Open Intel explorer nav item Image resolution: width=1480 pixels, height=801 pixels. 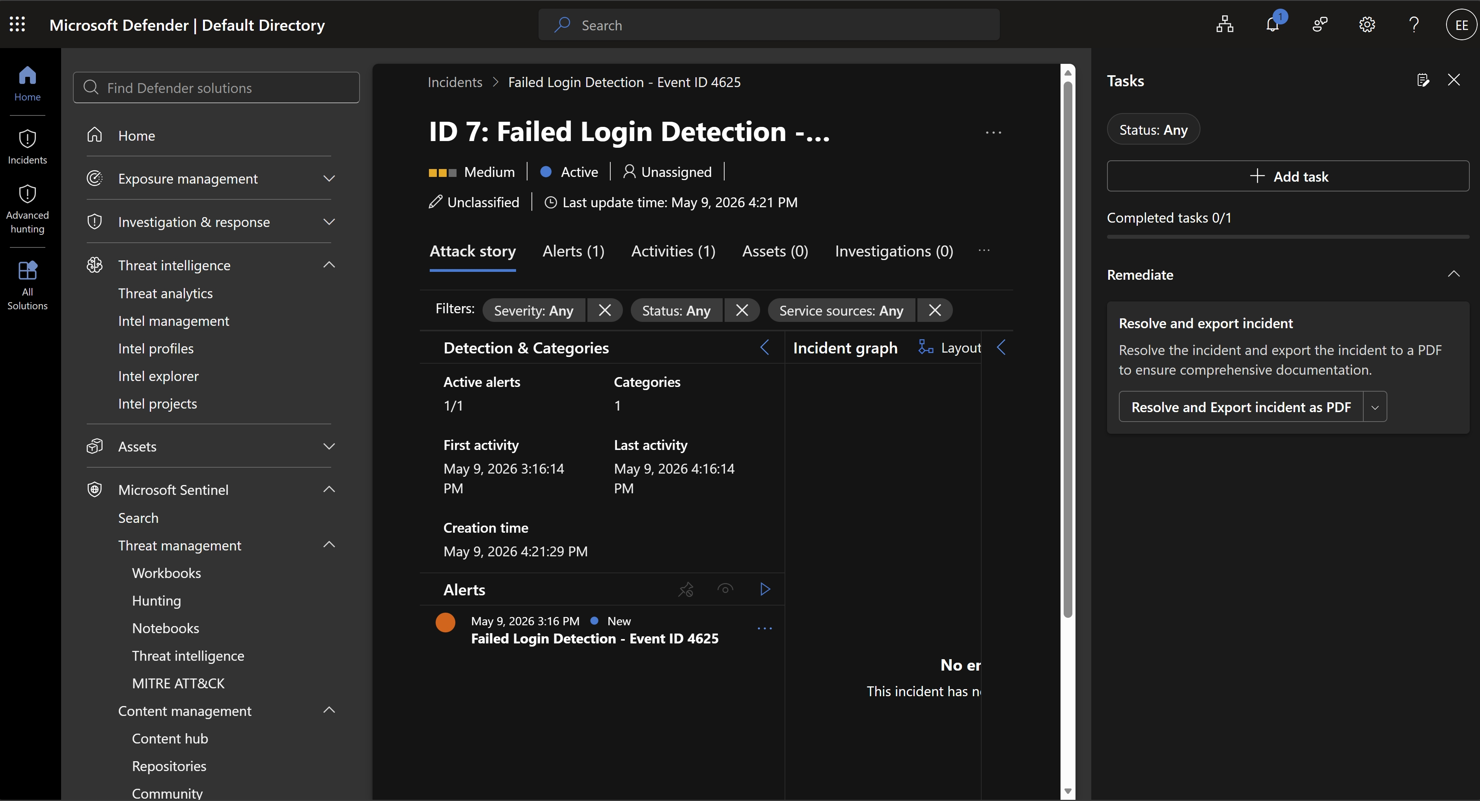click(158, 375)
